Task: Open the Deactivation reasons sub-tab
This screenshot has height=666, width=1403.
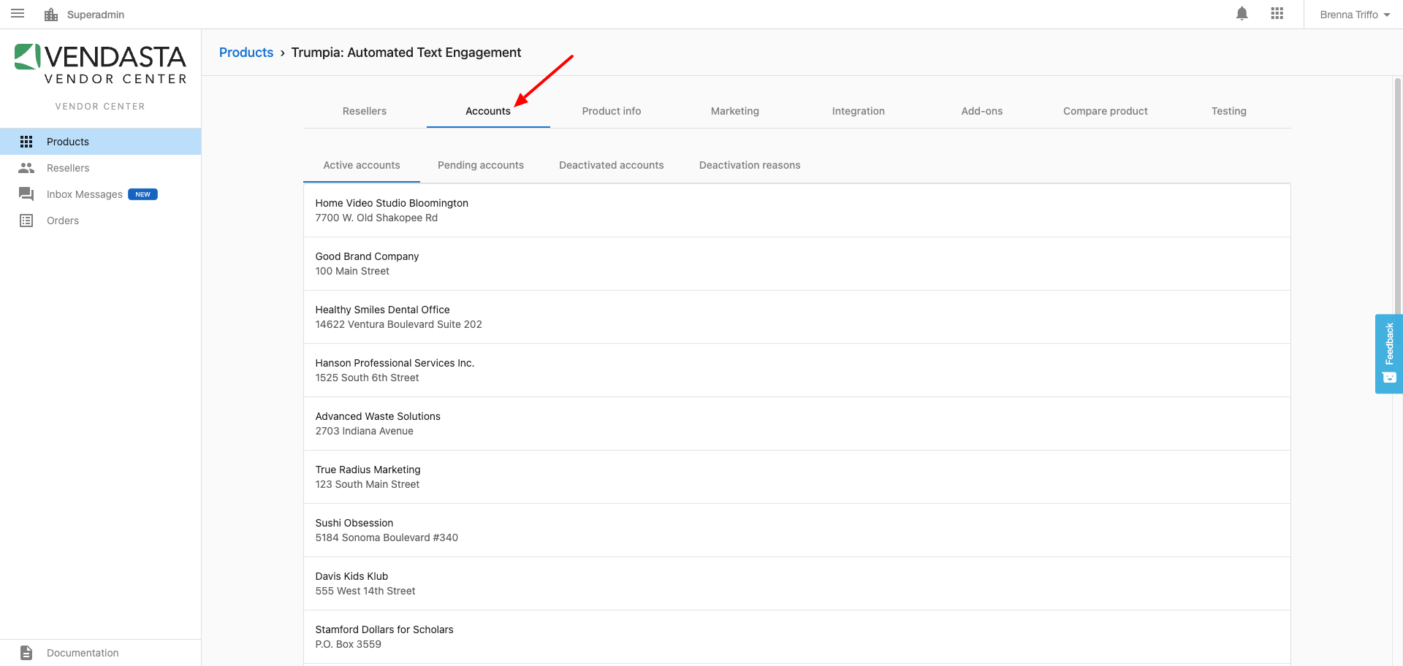Action: 750,165
